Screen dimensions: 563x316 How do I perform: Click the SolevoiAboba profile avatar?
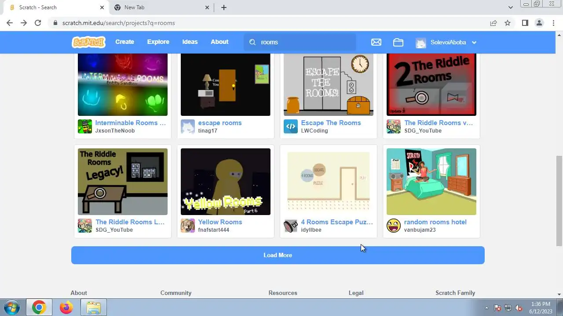tap(421, 43)
